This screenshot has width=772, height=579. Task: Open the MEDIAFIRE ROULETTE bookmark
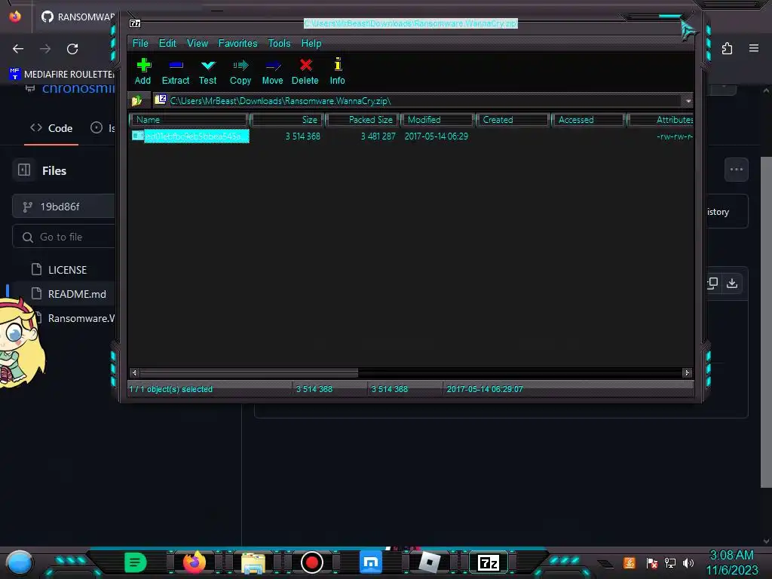click(62, 75)
